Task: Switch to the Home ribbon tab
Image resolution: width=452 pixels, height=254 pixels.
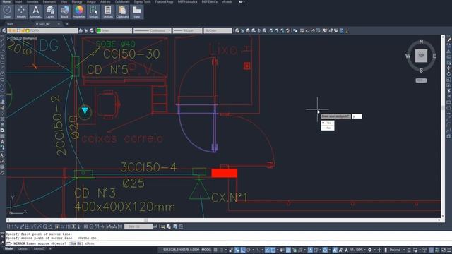Action: coord(6,1)
